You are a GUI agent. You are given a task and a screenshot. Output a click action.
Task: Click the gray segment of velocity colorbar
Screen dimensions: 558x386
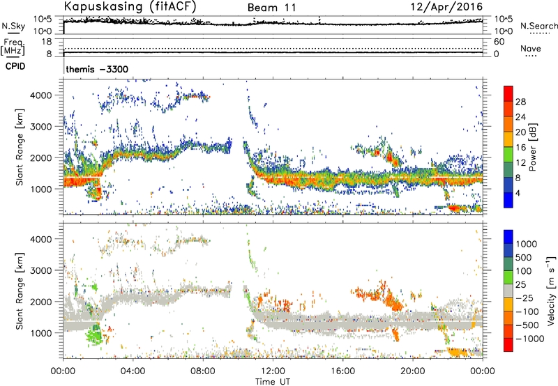(x=508, y=291)
